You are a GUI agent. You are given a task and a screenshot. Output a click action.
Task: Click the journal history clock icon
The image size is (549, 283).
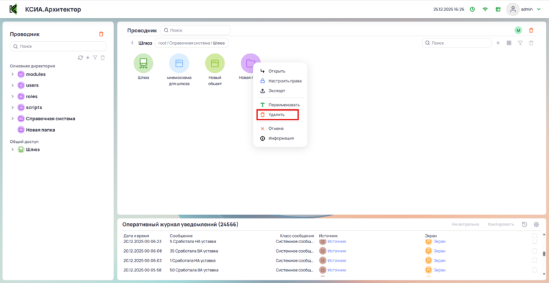(524, 225)
